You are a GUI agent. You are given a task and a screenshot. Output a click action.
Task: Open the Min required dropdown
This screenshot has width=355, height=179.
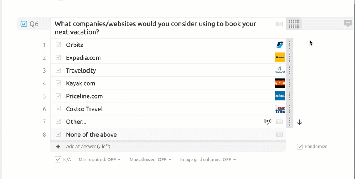100,160
